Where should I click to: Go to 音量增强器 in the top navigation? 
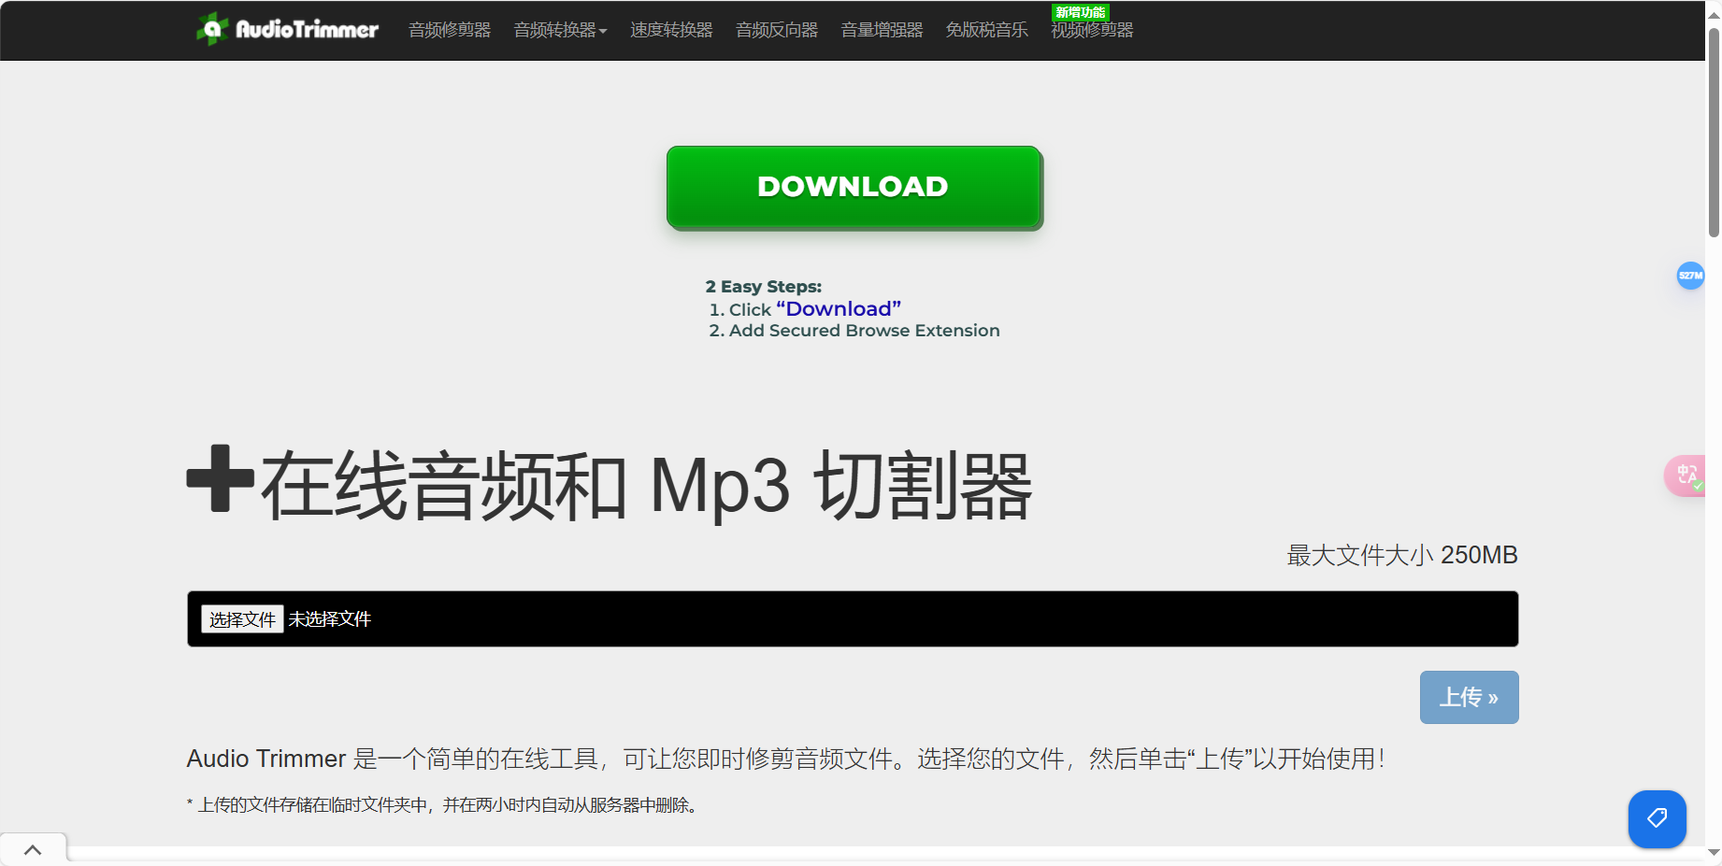(x=881, y=30)
